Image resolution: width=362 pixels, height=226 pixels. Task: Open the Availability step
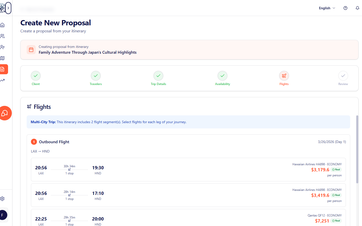(222, 78)
